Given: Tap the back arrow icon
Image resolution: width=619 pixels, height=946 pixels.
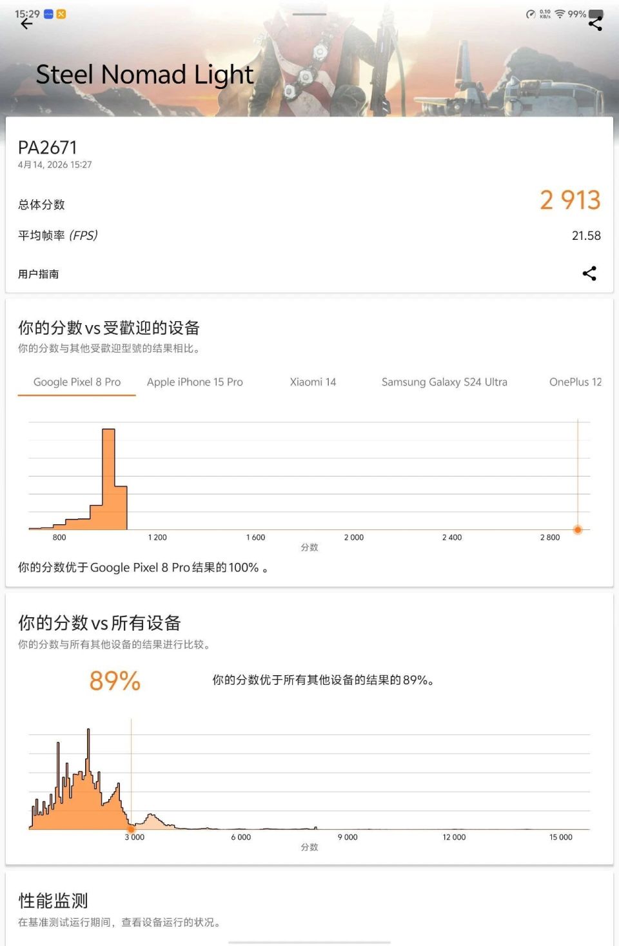Looking at the screenshot, I should [26, 25].
